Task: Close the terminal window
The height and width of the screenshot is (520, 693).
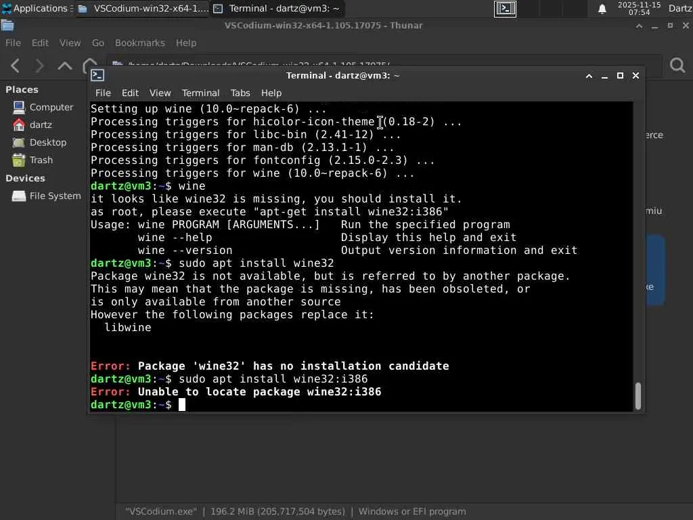Action: coord(636,76)
